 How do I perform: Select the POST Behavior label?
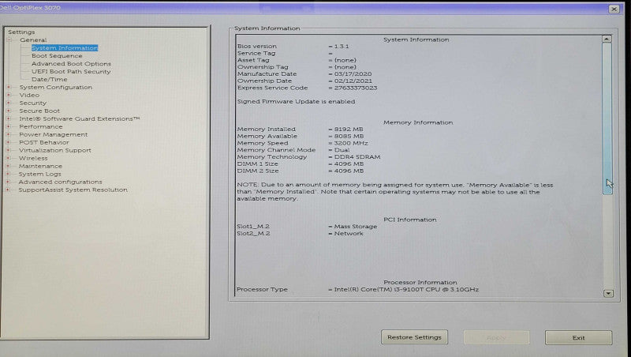point(44,142)
